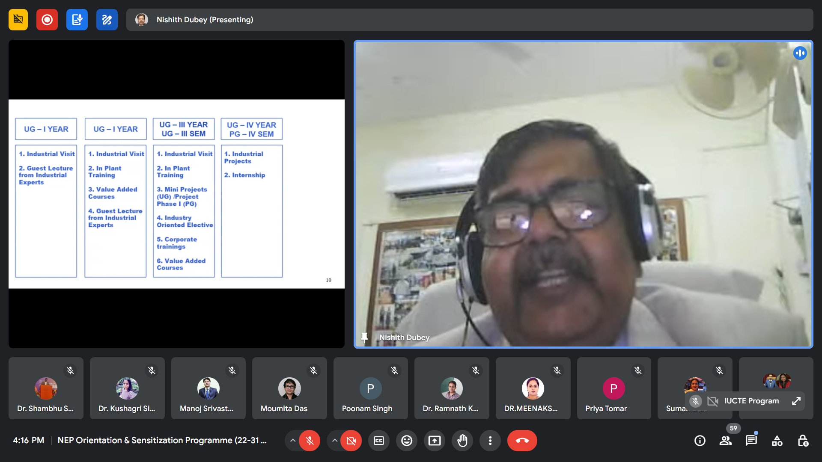Expand audio settings chevron beside microphone
The image size is (822, 462).
(292, 441)
